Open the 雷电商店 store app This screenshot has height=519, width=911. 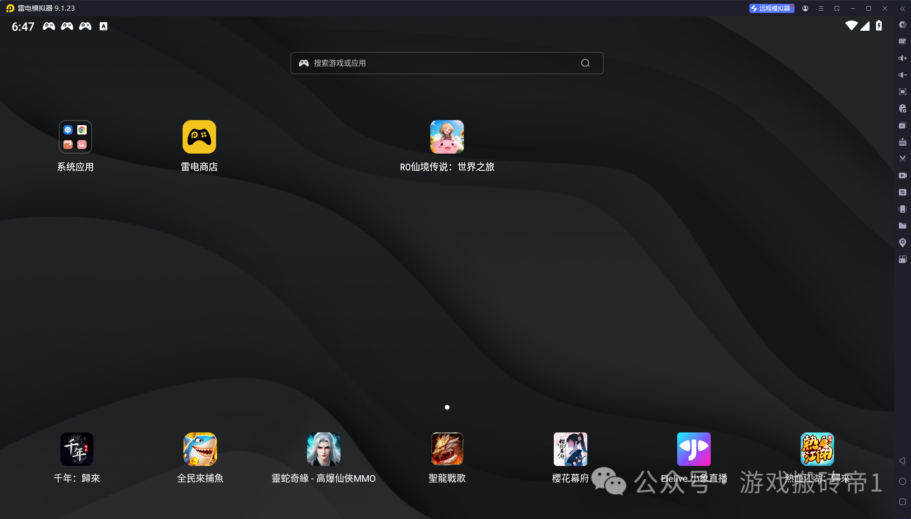(x=199, y=137)
